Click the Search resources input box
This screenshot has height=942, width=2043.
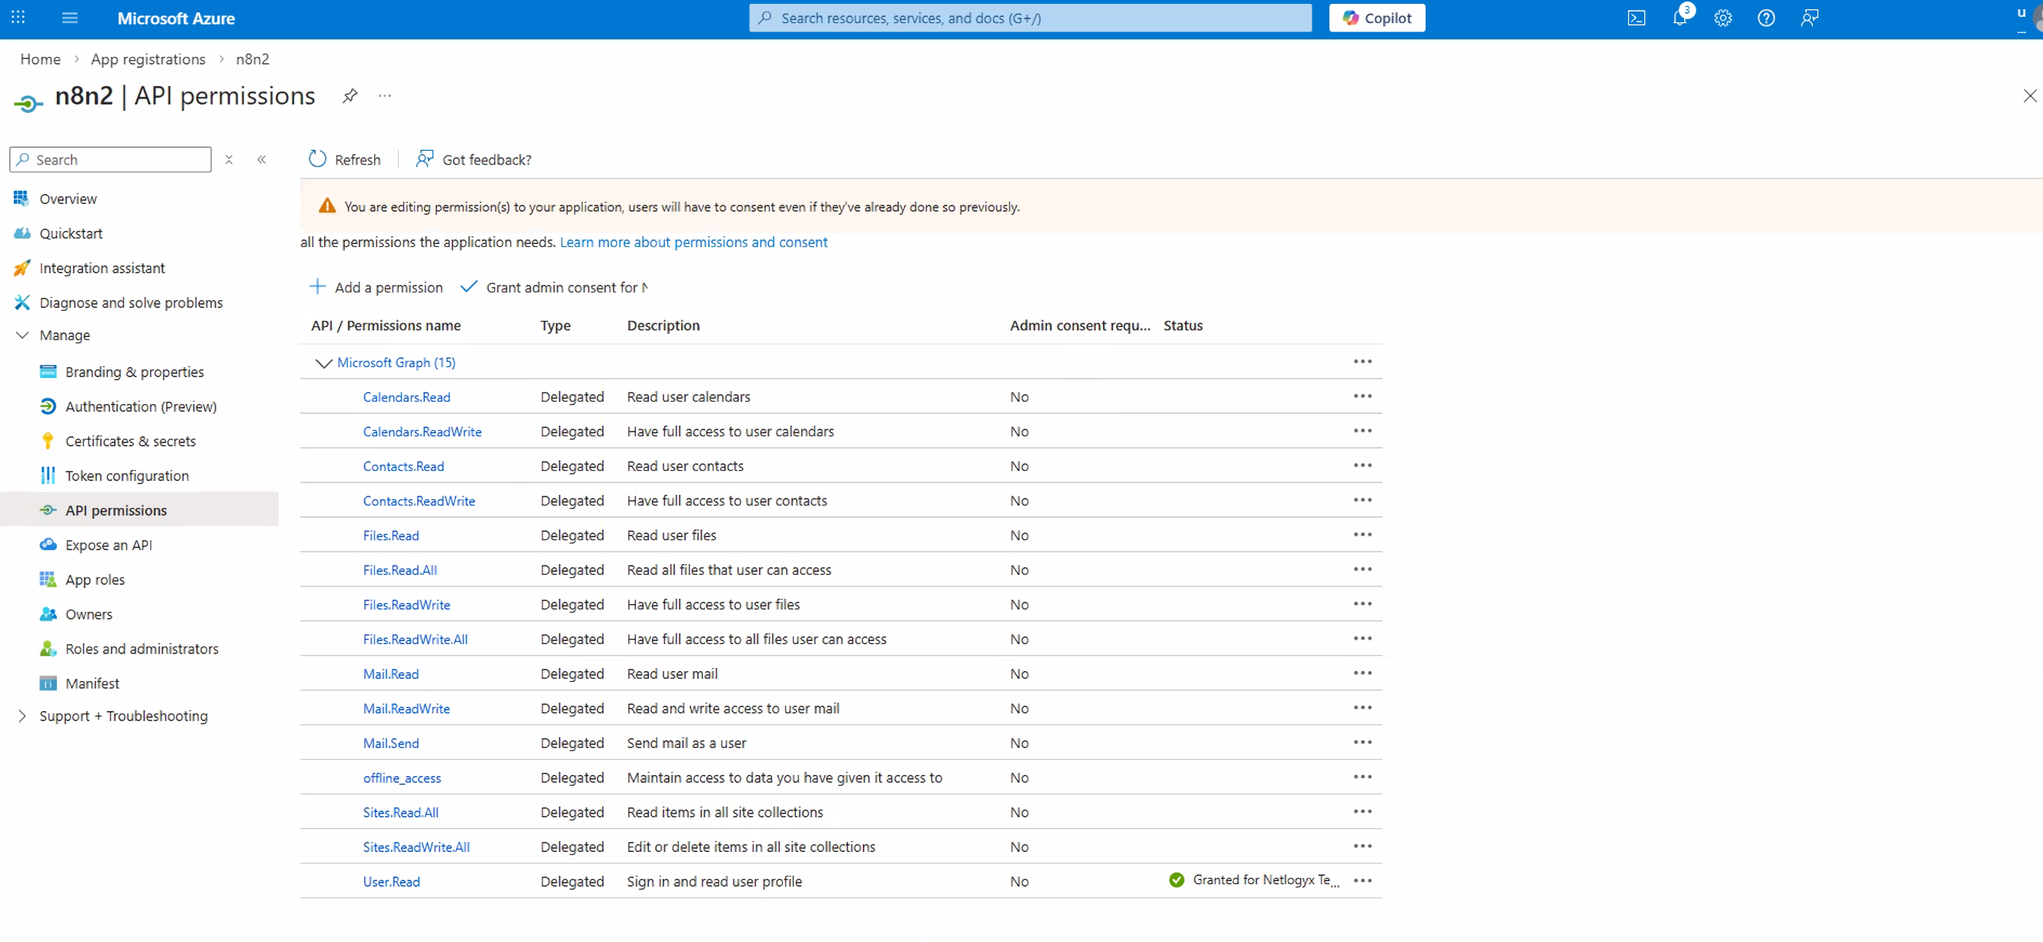click(x=1028, y=18)
